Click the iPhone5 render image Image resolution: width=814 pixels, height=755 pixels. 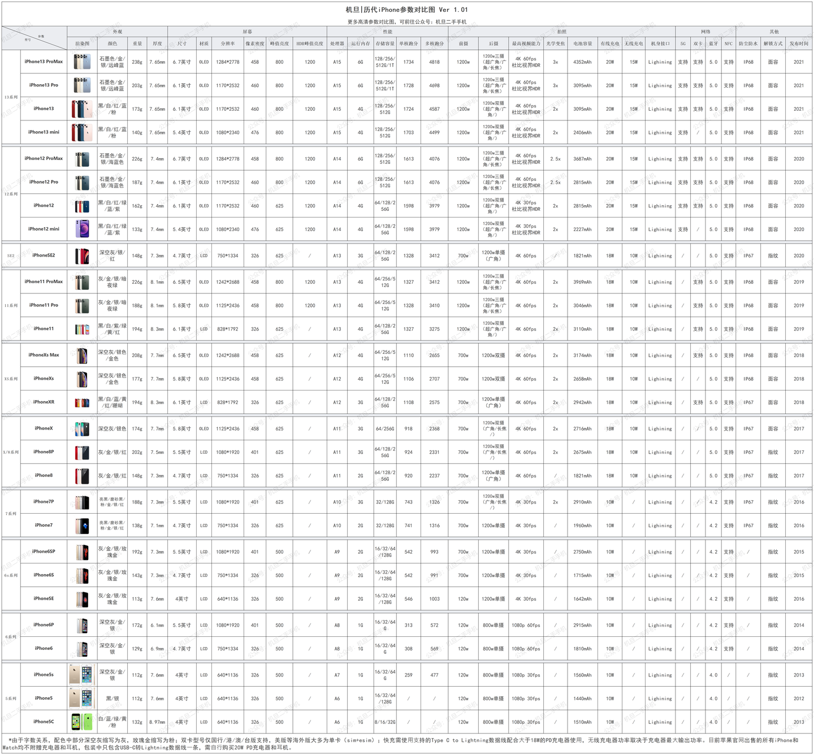point(81,698)
